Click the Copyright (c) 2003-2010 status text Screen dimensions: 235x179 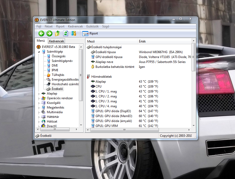176,136
